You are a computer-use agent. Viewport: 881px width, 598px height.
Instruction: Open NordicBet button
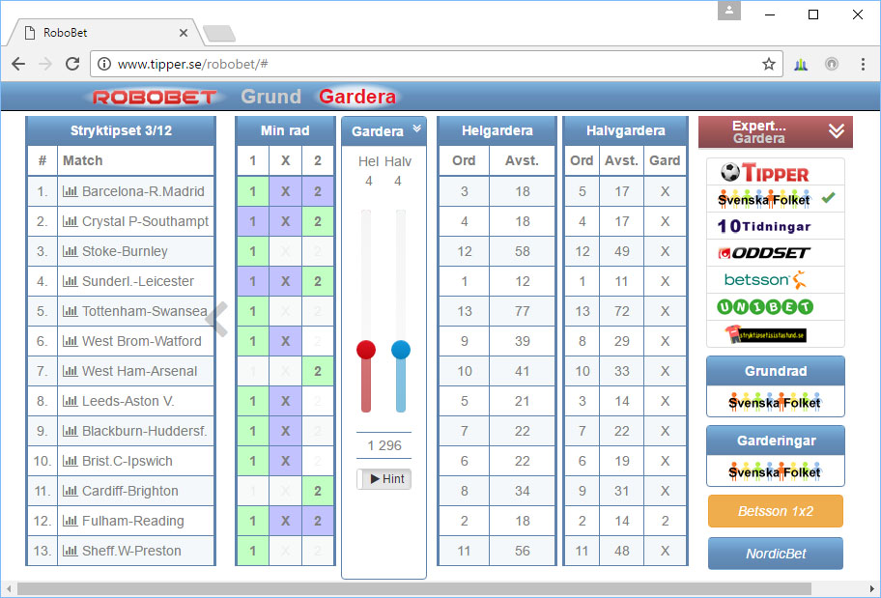776,554
